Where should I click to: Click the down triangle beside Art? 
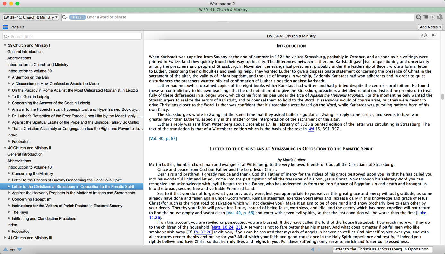pos(20,250)
